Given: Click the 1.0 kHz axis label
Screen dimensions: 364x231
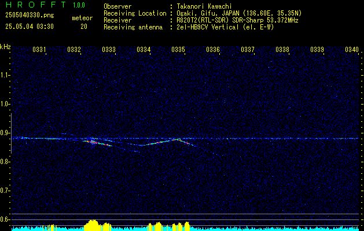Looking at the screenshot, I should (x=4, y=104).
